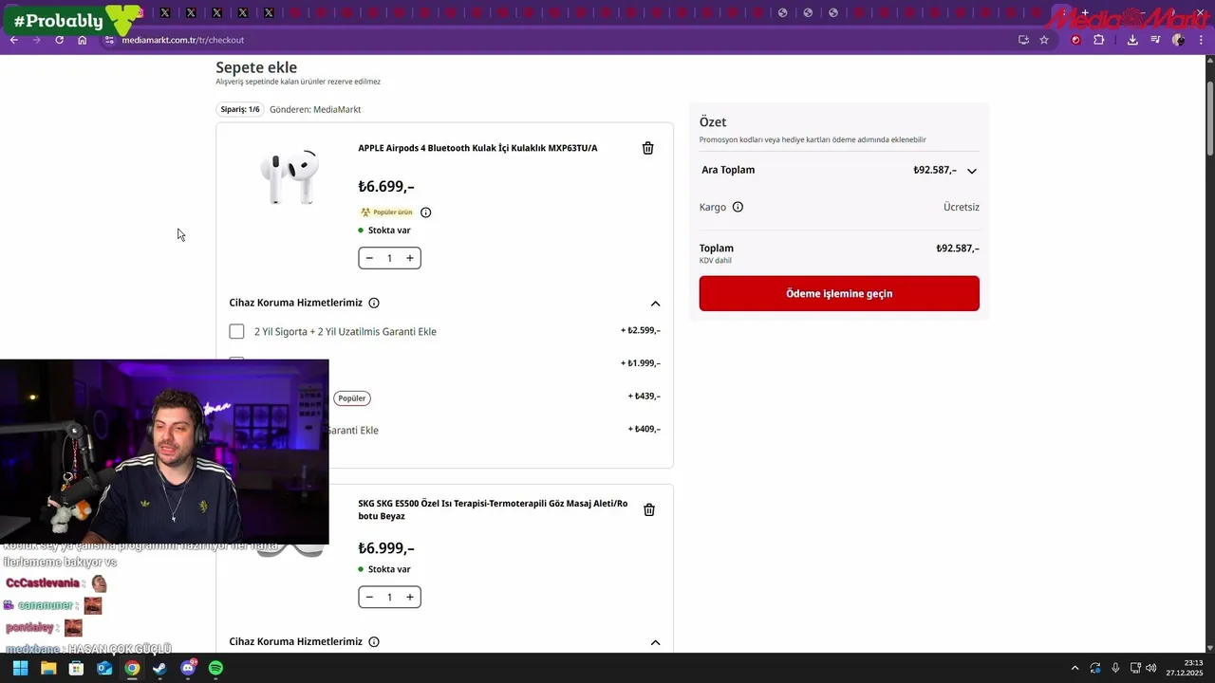Click the Airpods product thumbnail image

click(290, 176)
